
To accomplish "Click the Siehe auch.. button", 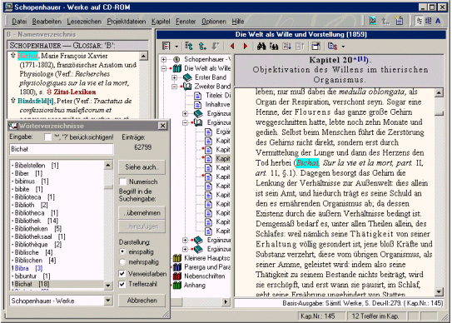I will pyautogui.click(x=142, y=167).
